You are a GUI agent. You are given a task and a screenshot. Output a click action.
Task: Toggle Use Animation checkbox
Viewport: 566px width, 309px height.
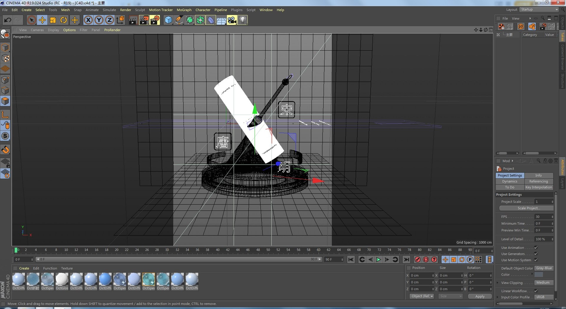coord(536,248)
